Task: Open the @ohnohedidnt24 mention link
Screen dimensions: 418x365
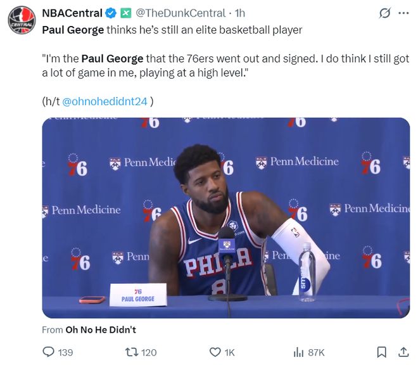Action: [106, 101]
